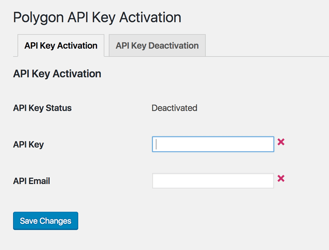
Task: Click the Deactivated status text
Action: (x=174, y=108)
